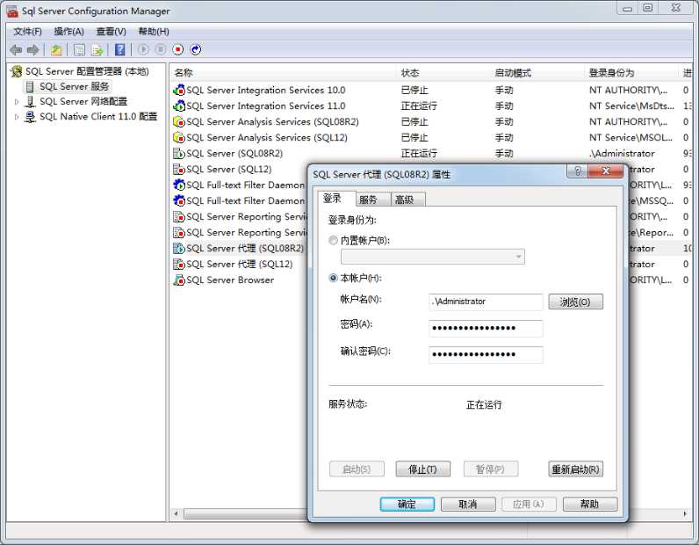Click the SQL Native Client 11.0 icon

(30, 117)
